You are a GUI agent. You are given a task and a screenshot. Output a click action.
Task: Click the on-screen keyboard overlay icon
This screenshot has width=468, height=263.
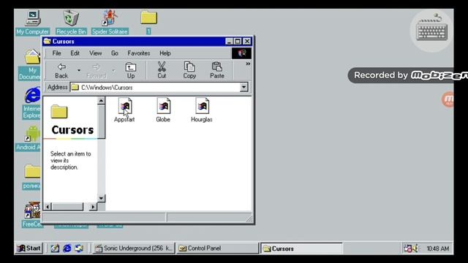pyautogui.click(x=432, y=31)
